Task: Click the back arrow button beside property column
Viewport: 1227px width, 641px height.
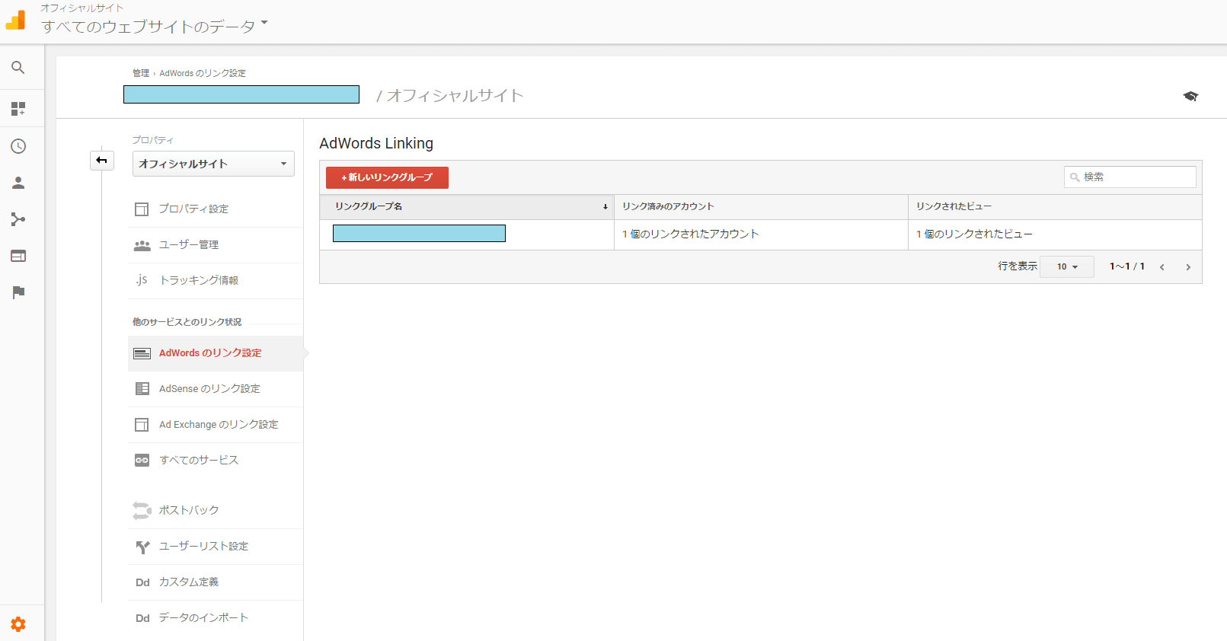Action: point(102,161)
